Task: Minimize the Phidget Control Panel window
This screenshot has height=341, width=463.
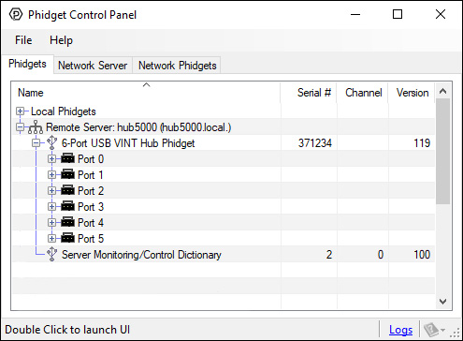Action: 355,14
